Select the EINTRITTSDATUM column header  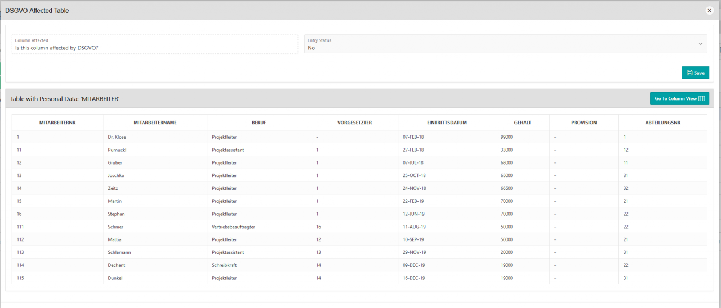tap(447, 123)
